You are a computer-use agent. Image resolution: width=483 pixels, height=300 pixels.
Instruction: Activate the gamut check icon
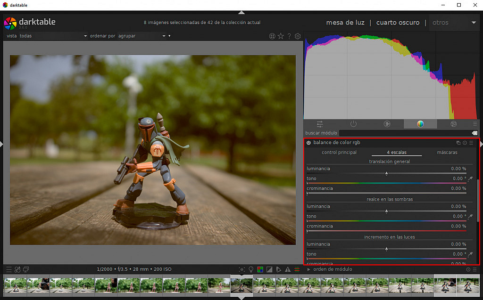(x=260, y=269)
